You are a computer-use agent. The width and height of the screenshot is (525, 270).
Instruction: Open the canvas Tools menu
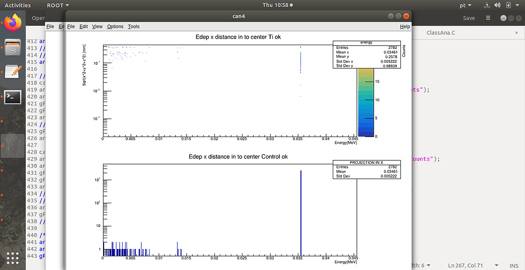pos(134,27)
